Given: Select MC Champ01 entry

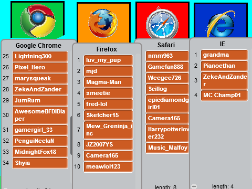Looking at the screenshot, I should 225,96.
